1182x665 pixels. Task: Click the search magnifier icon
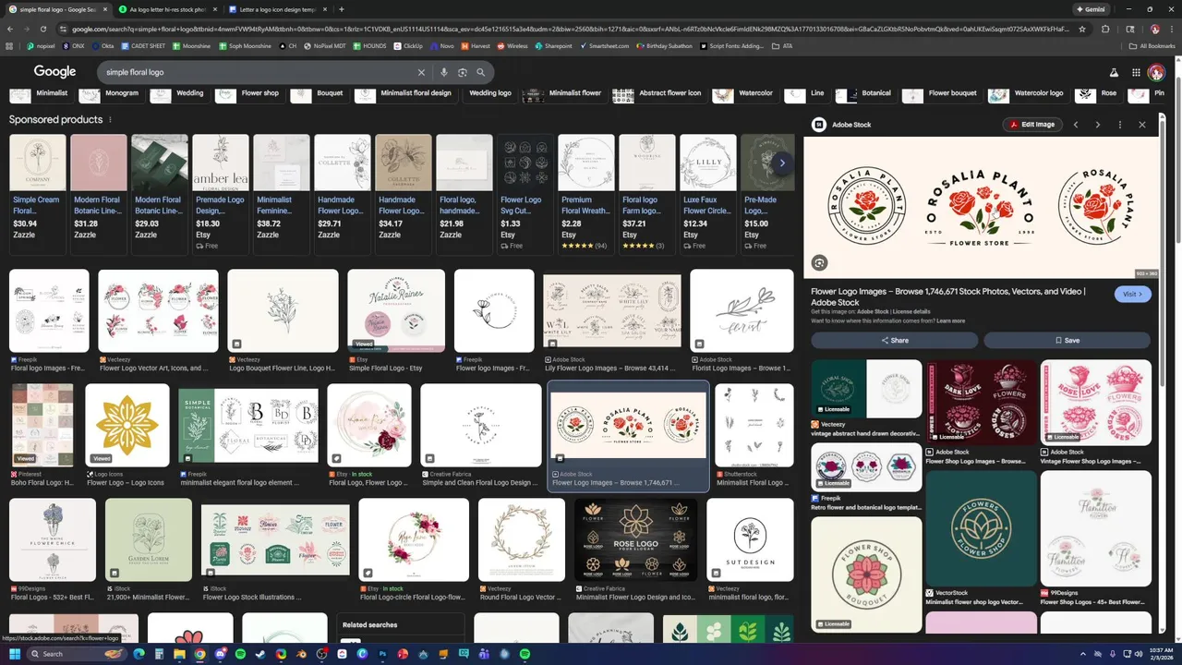point(480,72)
